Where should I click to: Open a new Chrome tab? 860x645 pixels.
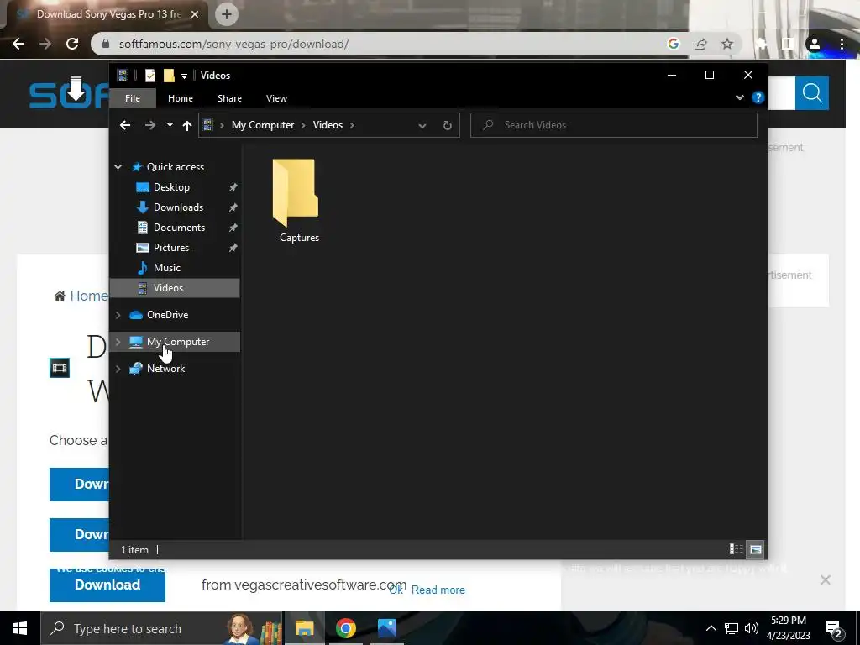[x=227, y=14]
